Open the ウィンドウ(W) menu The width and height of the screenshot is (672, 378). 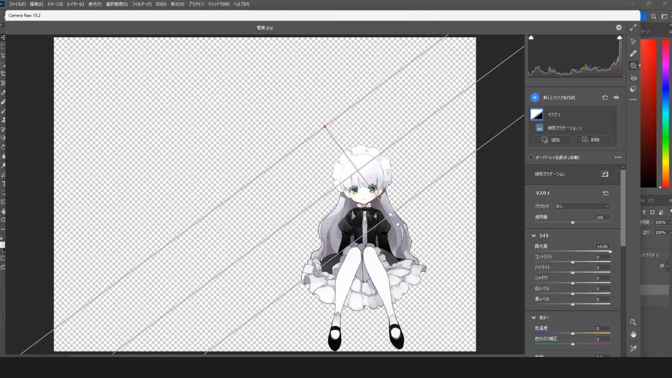tap(218, 4)
